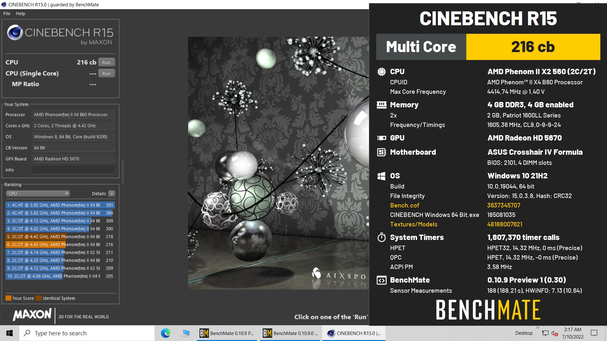Open the CPU ranking dropdown
The image size is (607, 341).
point(38,194)
